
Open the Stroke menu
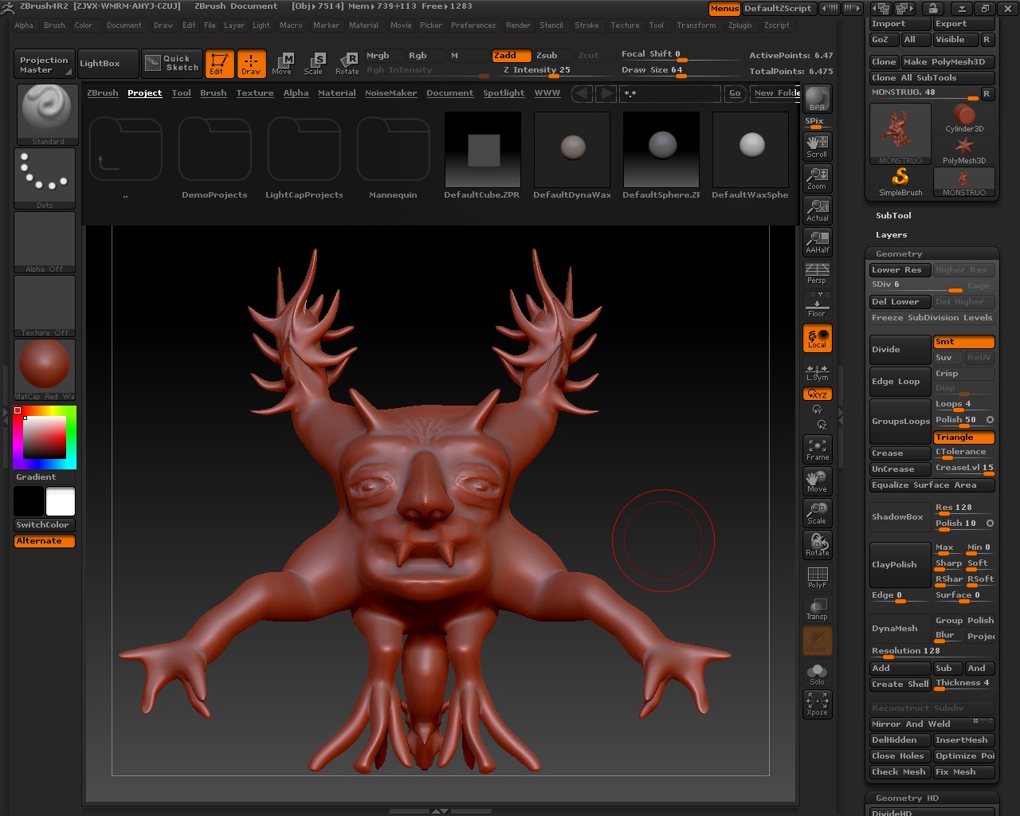pos(586,25)
